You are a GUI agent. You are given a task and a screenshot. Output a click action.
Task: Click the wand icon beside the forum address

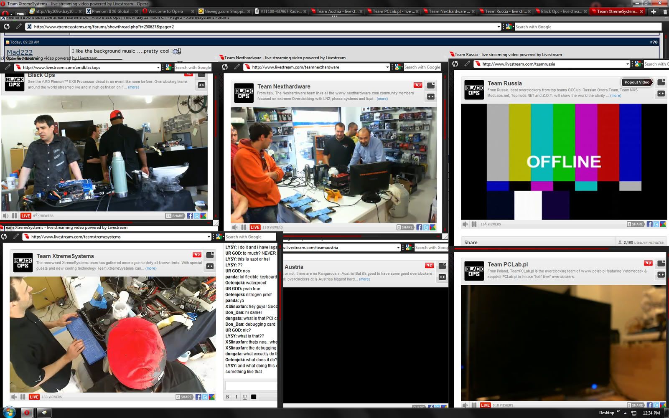pyautogui.click(x=18, y=26)
